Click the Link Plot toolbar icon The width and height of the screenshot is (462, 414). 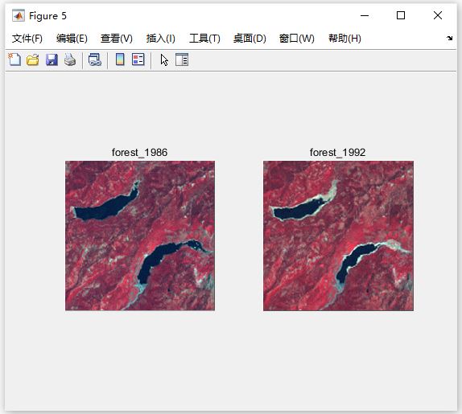(x=95, y=59)
